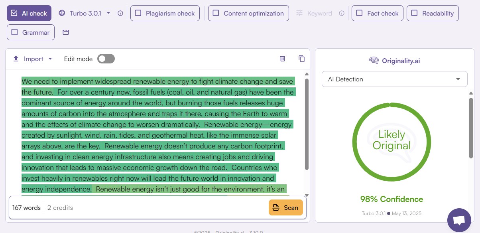
Task: Click the save scan icon beside Grammar
Action: coord(65,32)
